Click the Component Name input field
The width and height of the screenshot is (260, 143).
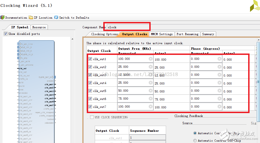click(128, 27)
